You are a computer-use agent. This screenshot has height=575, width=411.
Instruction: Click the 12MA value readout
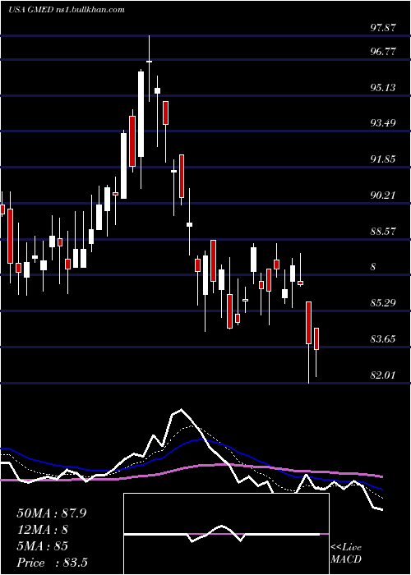pyautogui.click(x=43, y=530)
